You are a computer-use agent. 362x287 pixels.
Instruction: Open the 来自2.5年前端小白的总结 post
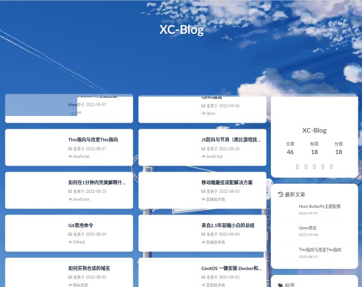(x=228, y=225)
